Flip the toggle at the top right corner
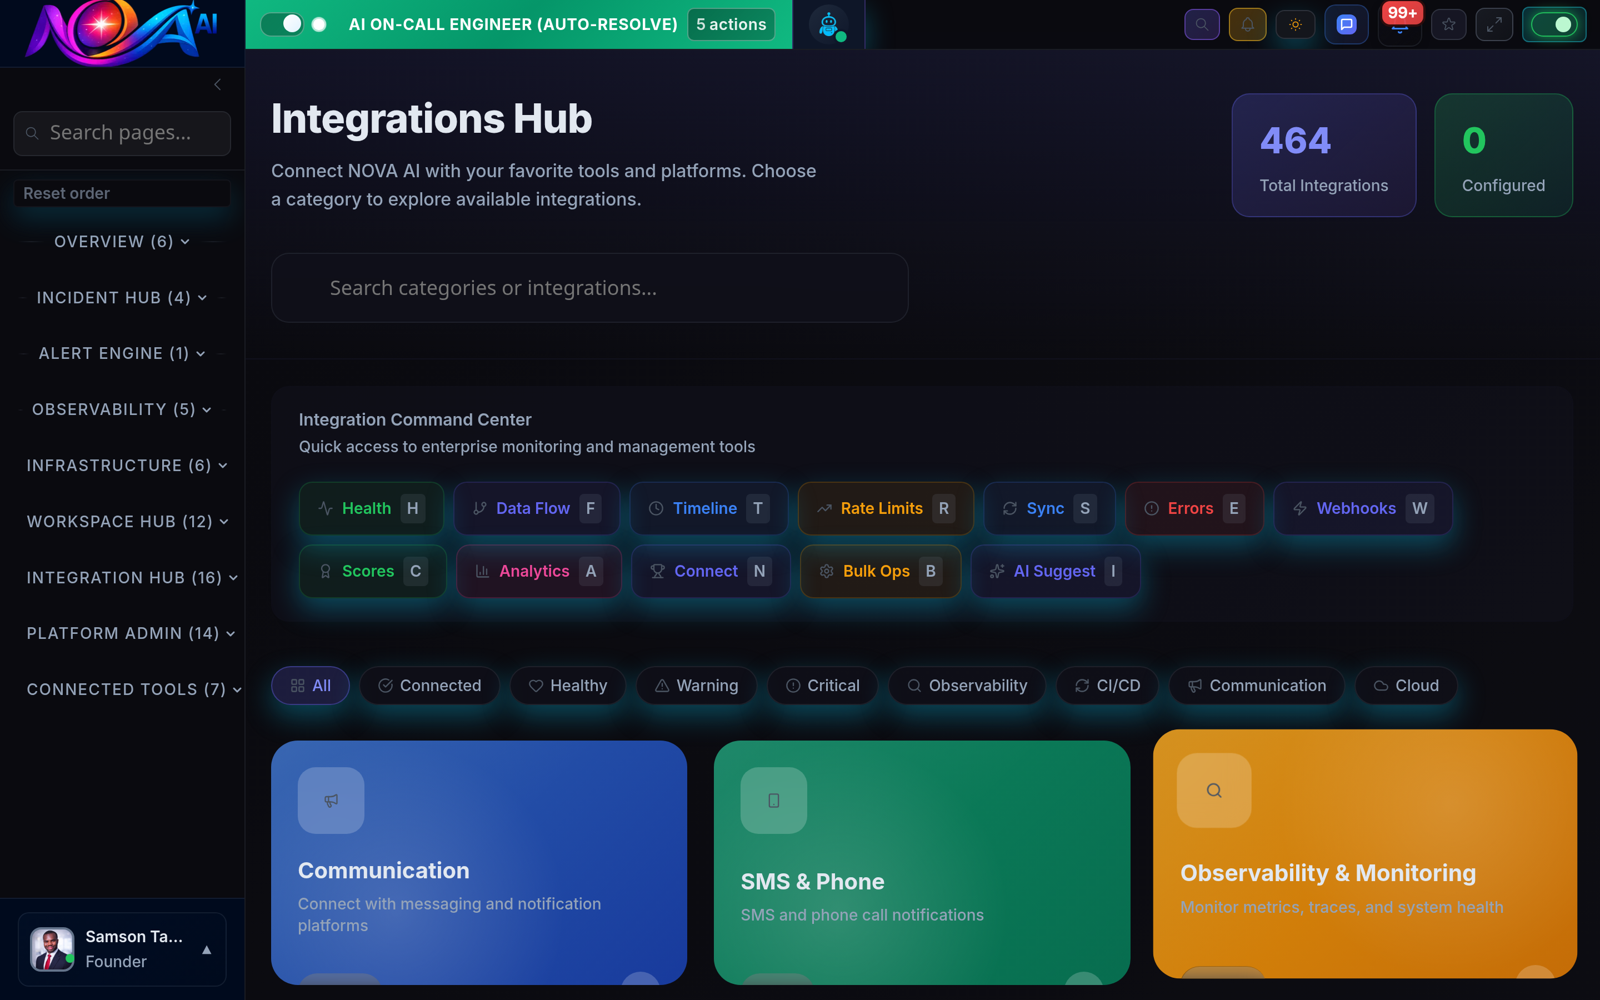1600x1000 pixels. point(1555,24)
